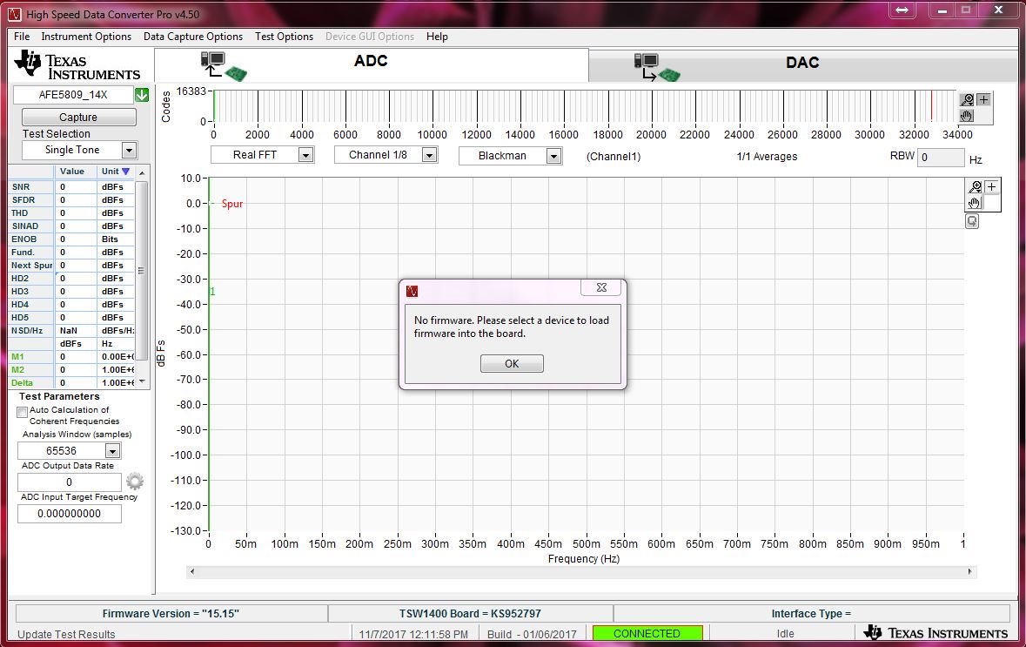
Task: Click the CONNECTED status indicator
Action: pos(647,633)
